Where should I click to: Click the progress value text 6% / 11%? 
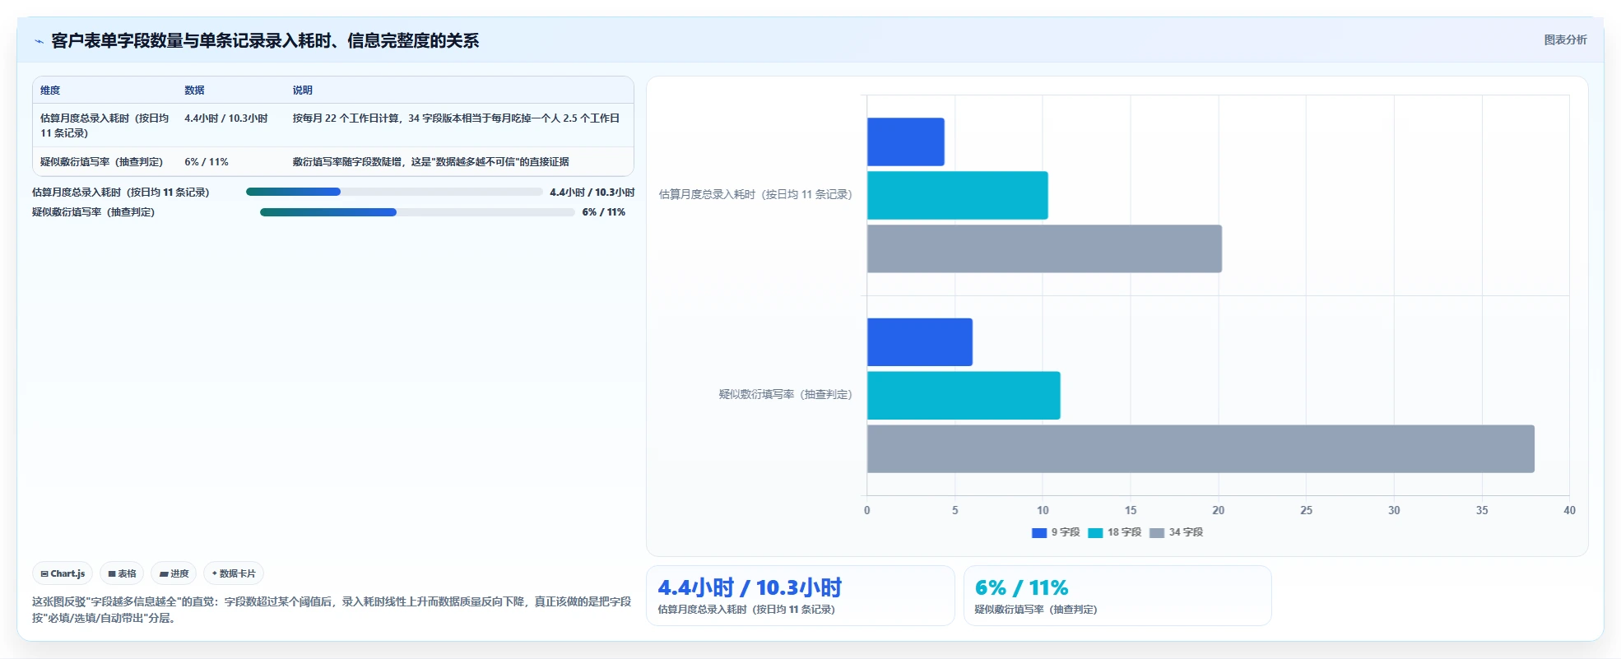point(604,212)
